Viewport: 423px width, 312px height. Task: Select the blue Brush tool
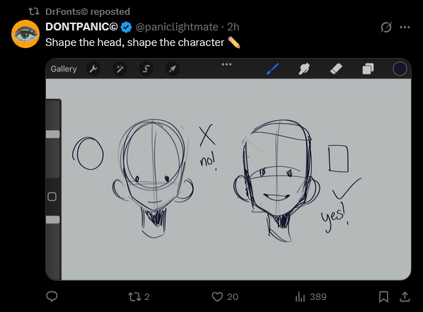[272, 69]
